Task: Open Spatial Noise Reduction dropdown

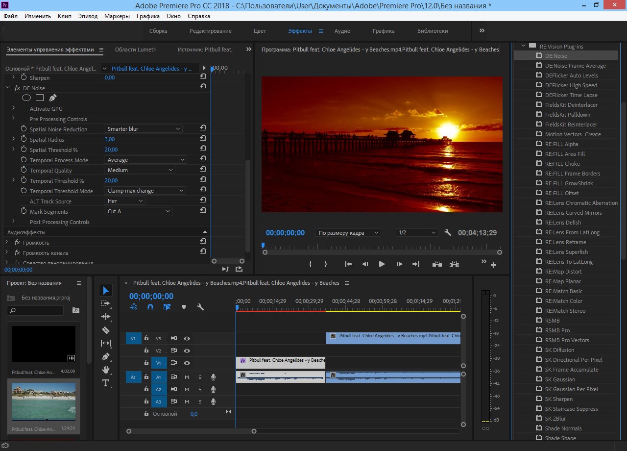Action: click(143, 129)
